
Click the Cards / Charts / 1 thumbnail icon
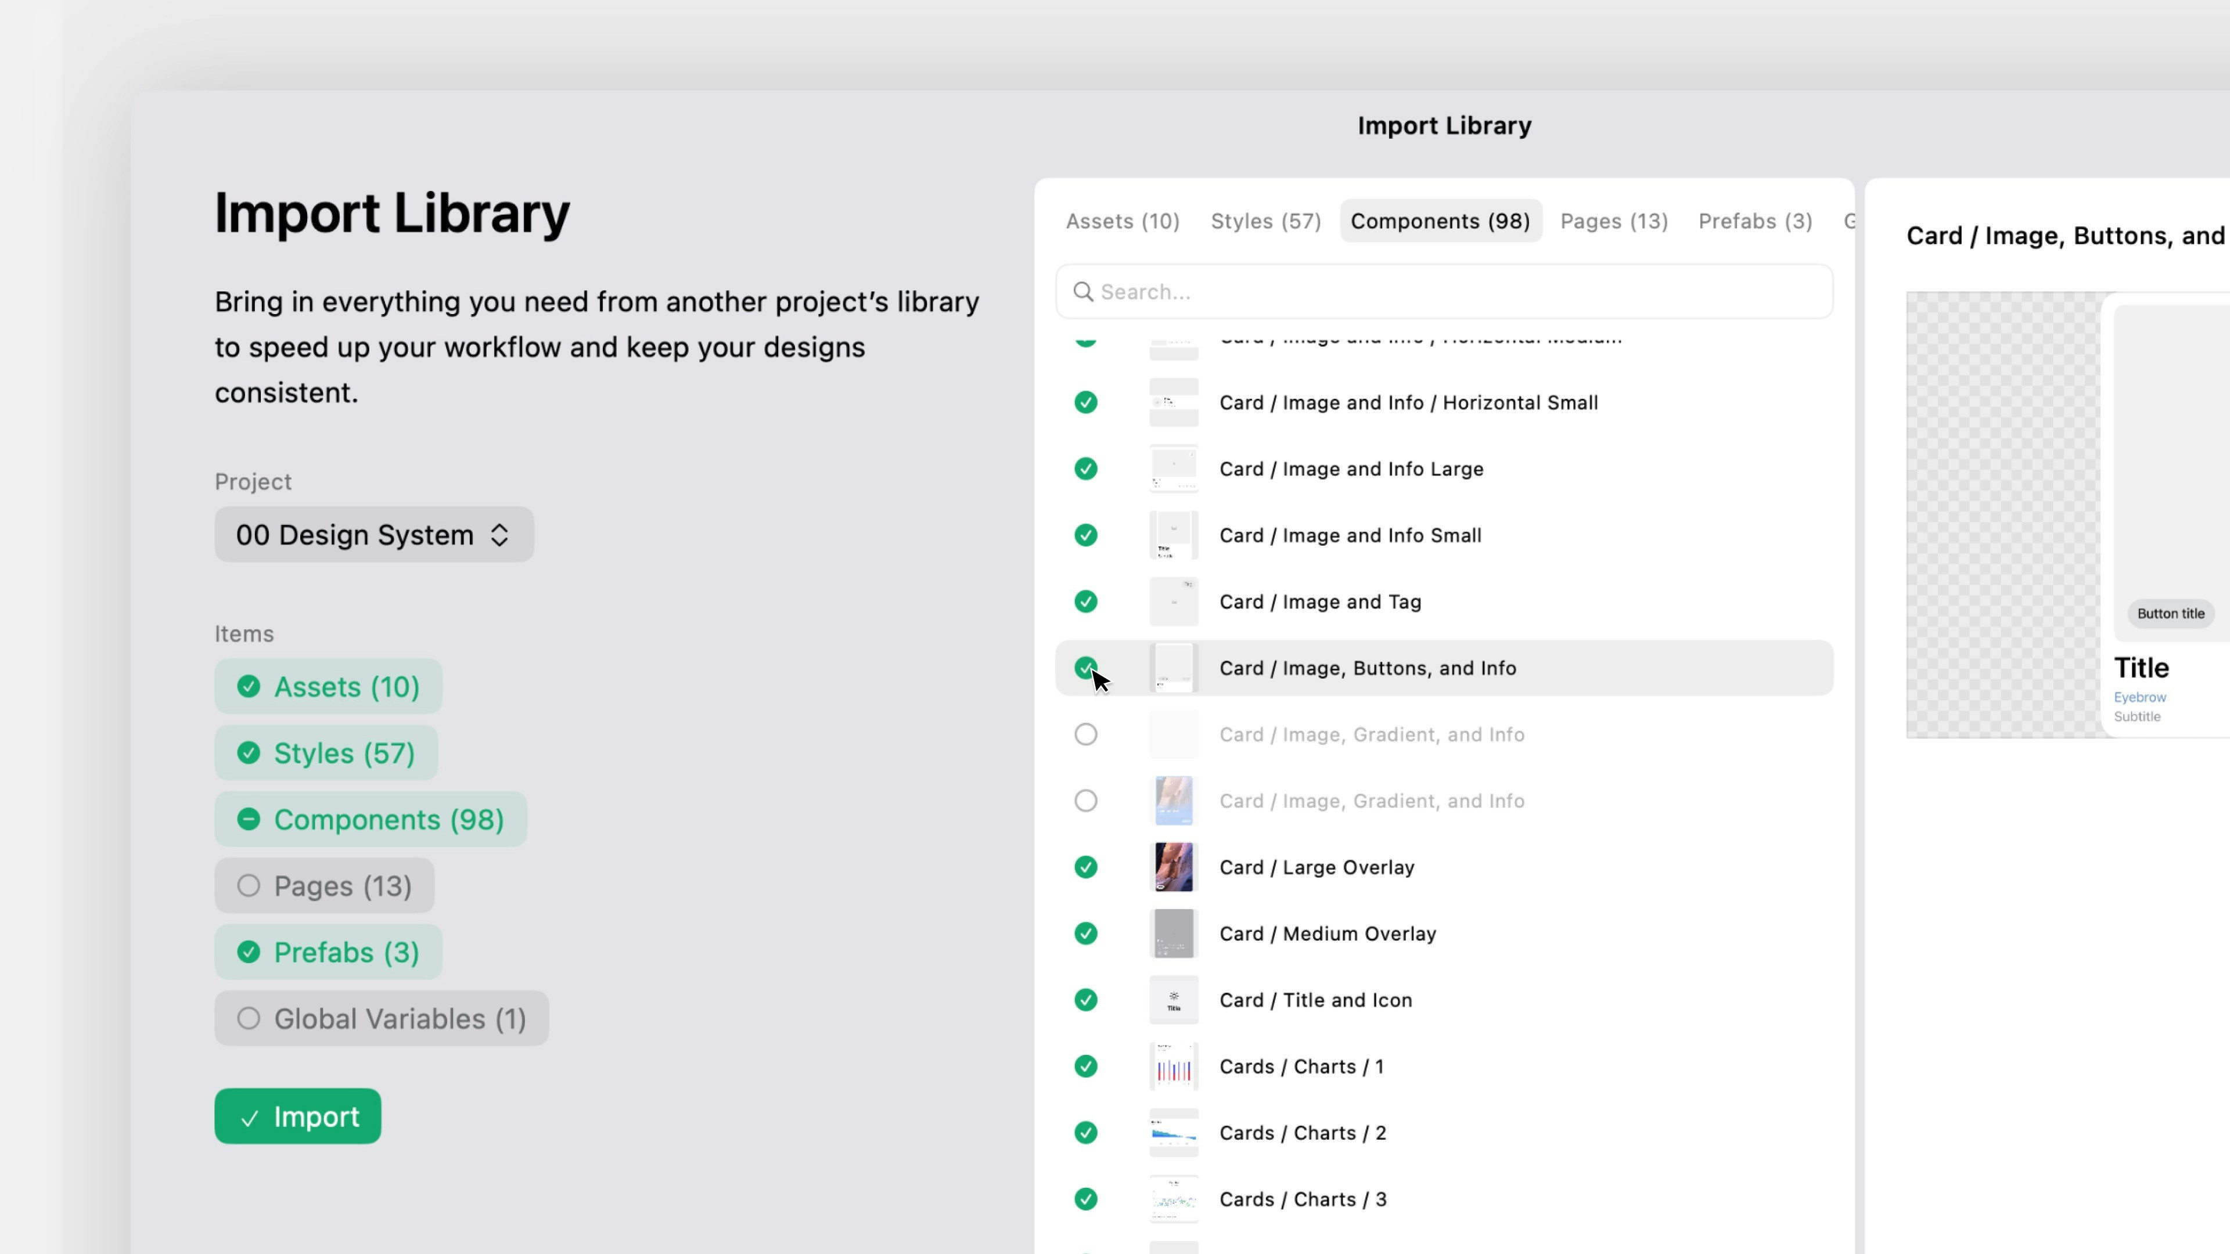coord(1173,1066)
